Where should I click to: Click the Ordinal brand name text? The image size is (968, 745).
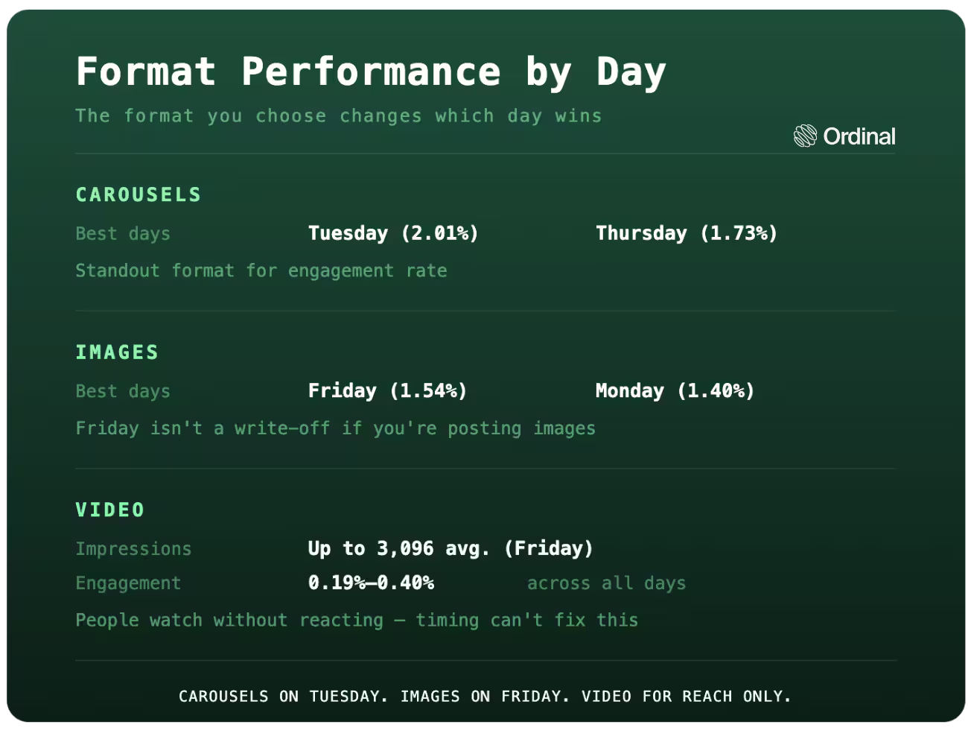tap(859, 136)
